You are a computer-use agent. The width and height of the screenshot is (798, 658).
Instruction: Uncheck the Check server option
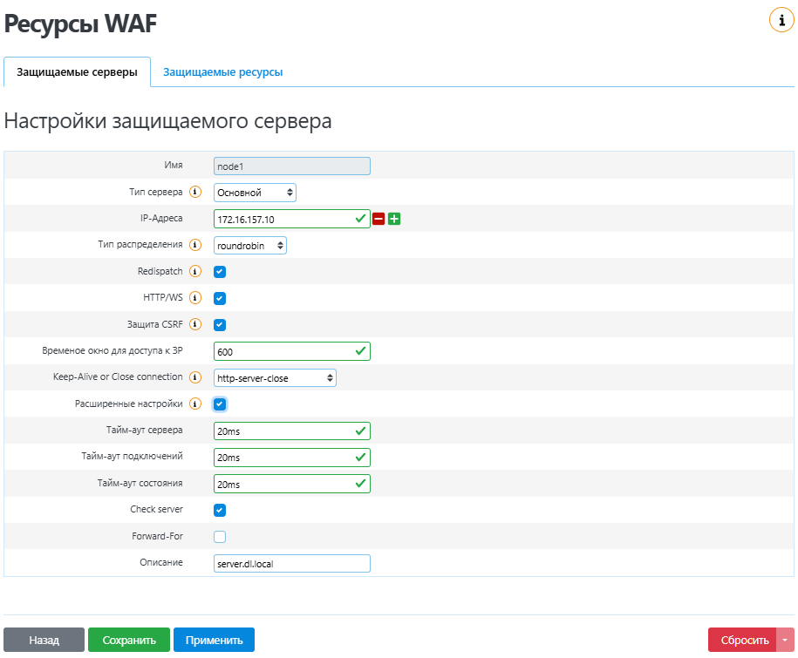pos(220,510)
